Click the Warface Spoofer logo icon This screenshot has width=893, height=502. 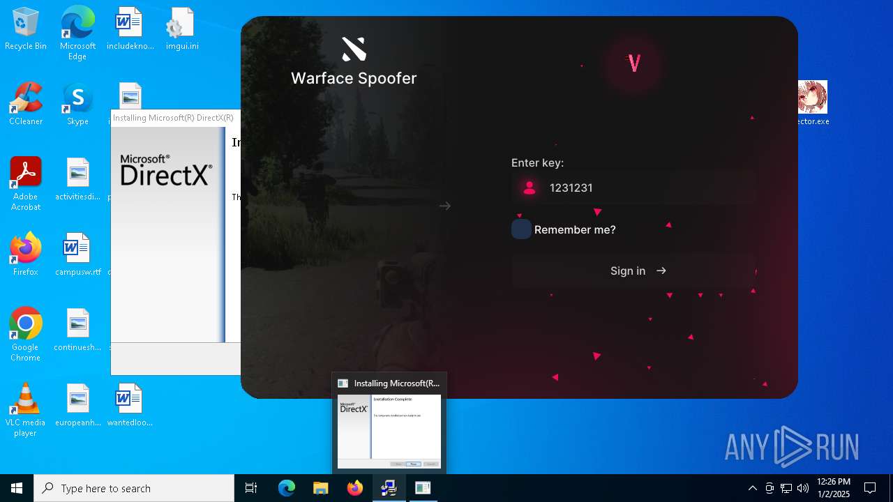354,49
